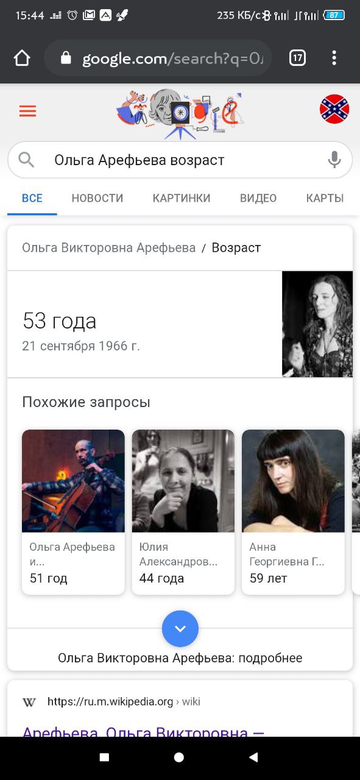Tap the padlock site security icon
Screen dimensions: 360x780
click(66, 58)
